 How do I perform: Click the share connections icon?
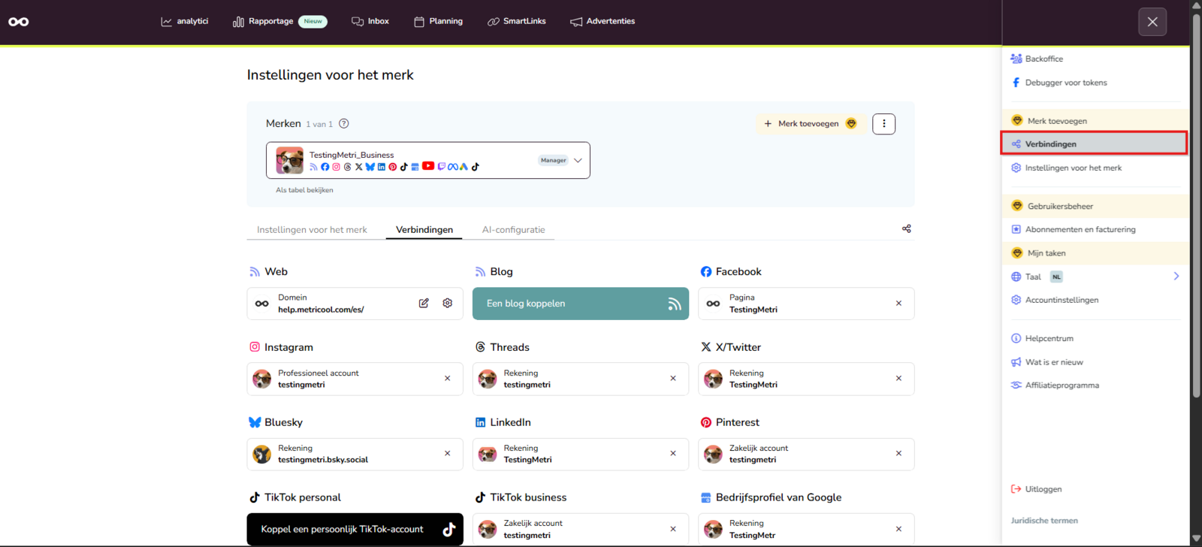point(907,228)
